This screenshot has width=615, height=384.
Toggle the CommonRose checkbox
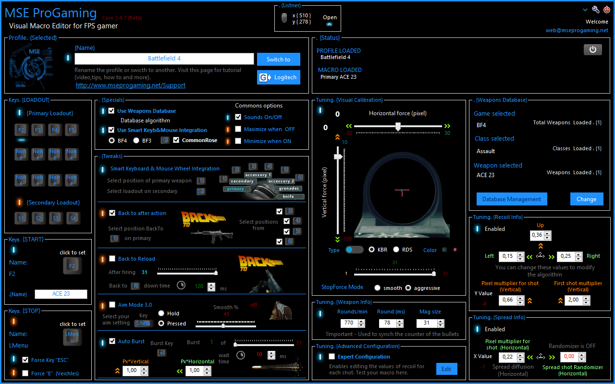click(x=176, y=140)
